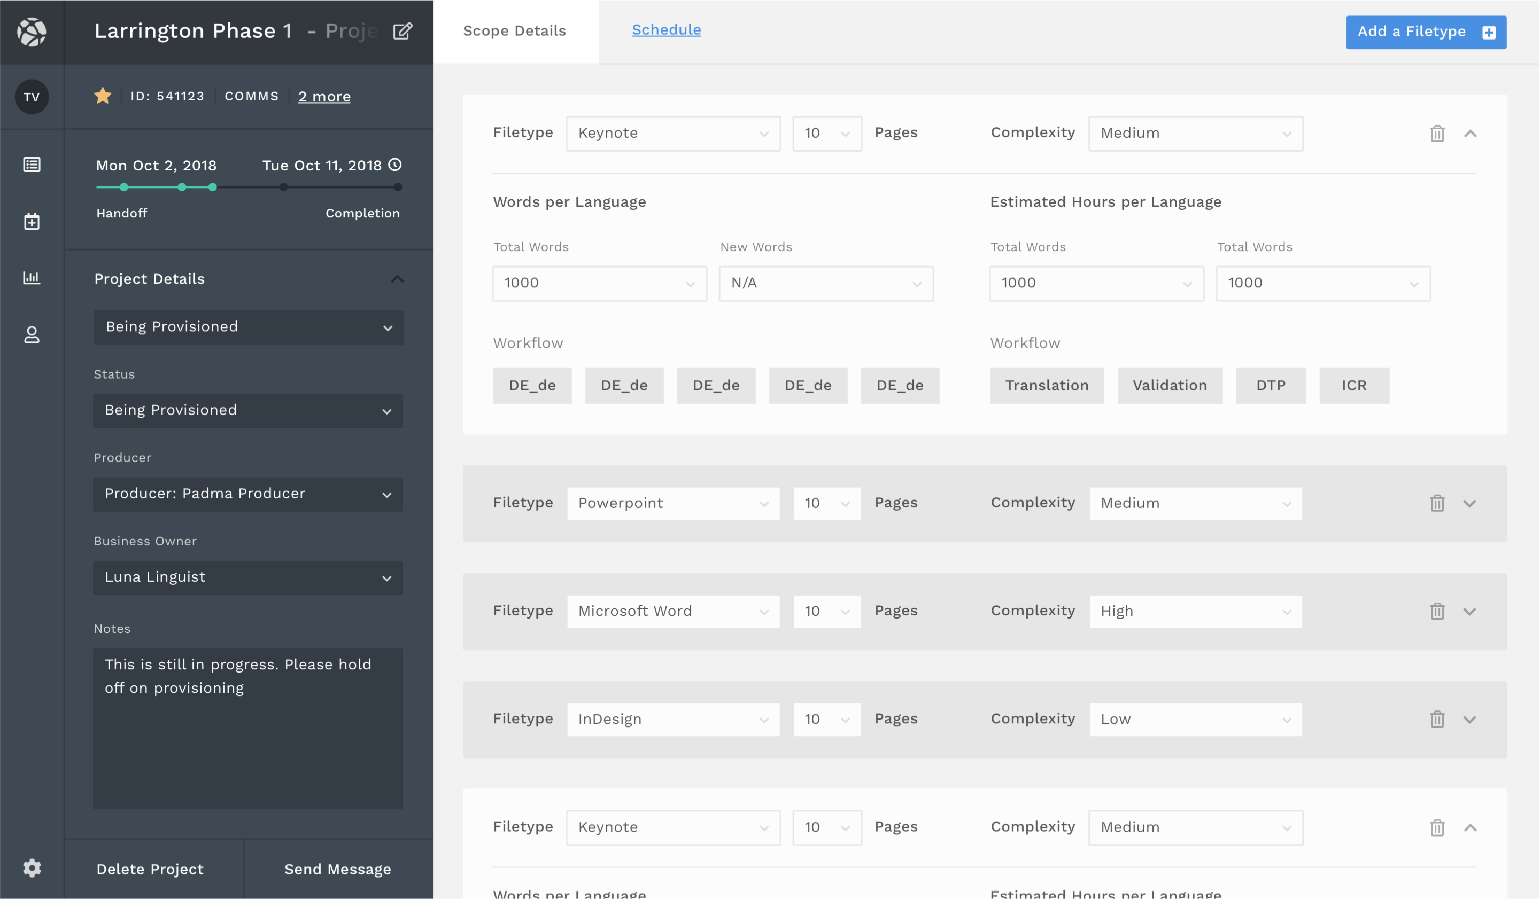Open the InDesign filetype dropdown
This screenshot has height=899, width=1540.
pos(673,720)
